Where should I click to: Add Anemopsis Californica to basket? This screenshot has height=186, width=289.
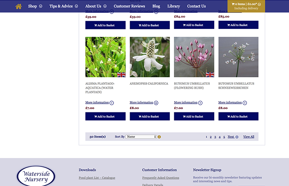coord(149,117)
